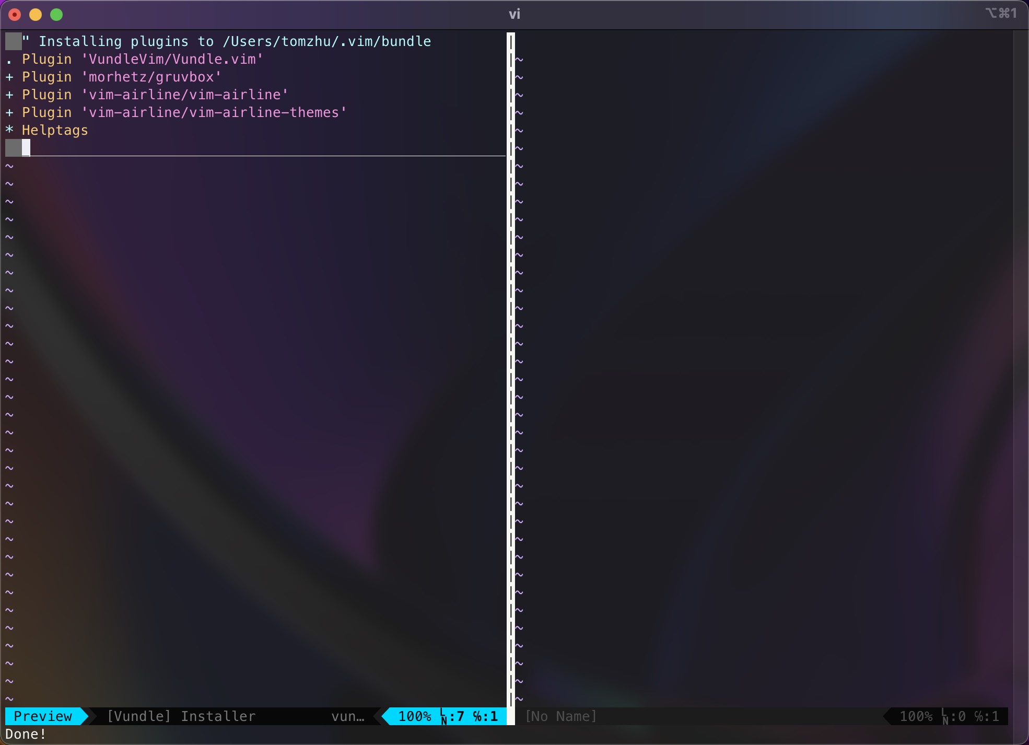Screen dimensions: 1029x745
Task: Click the 'Installing plugins to' comment line
Action: tap(227, 41)
